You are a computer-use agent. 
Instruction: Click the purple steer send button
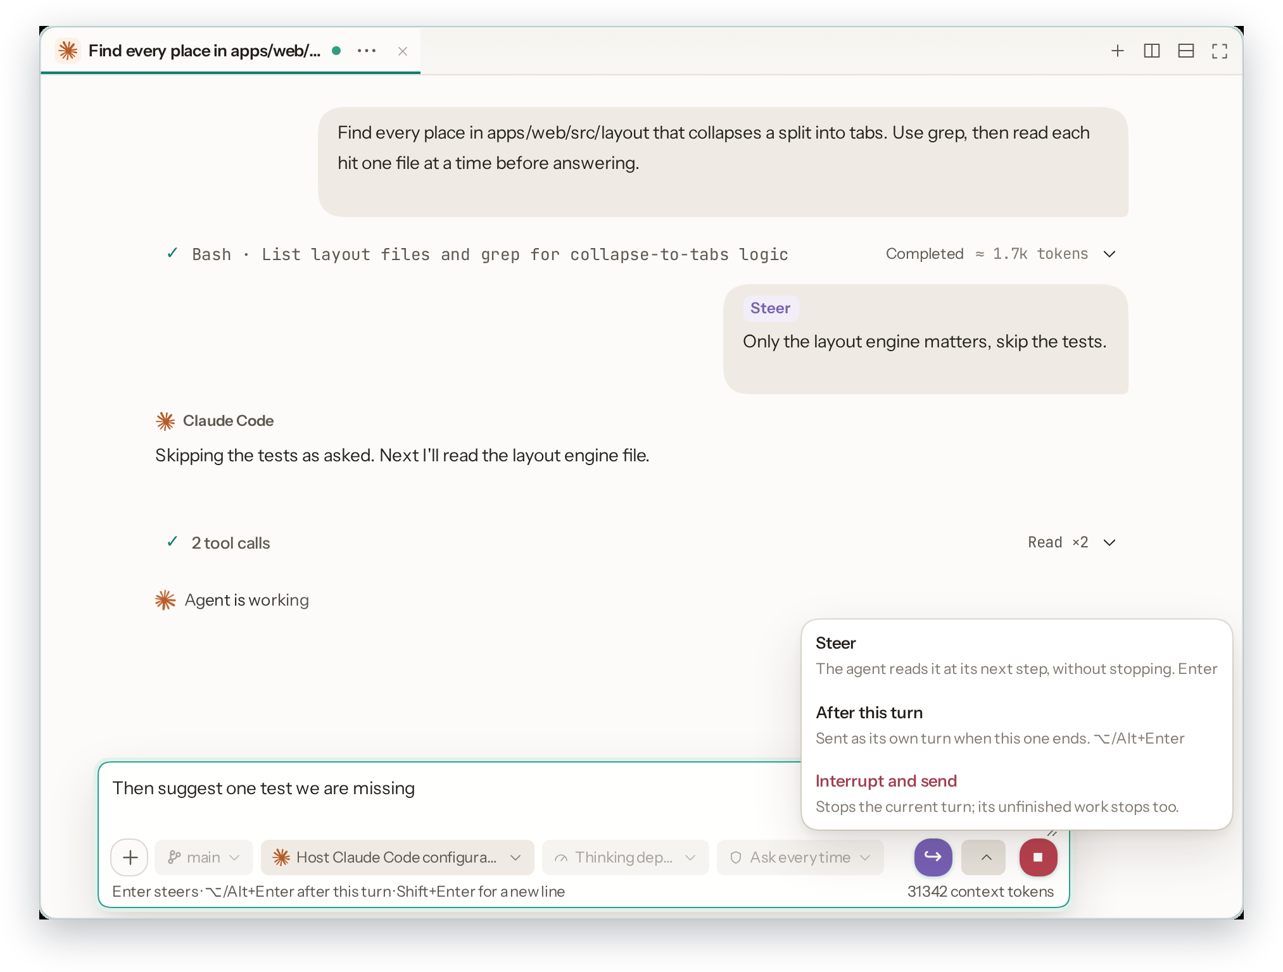[933, 857]
